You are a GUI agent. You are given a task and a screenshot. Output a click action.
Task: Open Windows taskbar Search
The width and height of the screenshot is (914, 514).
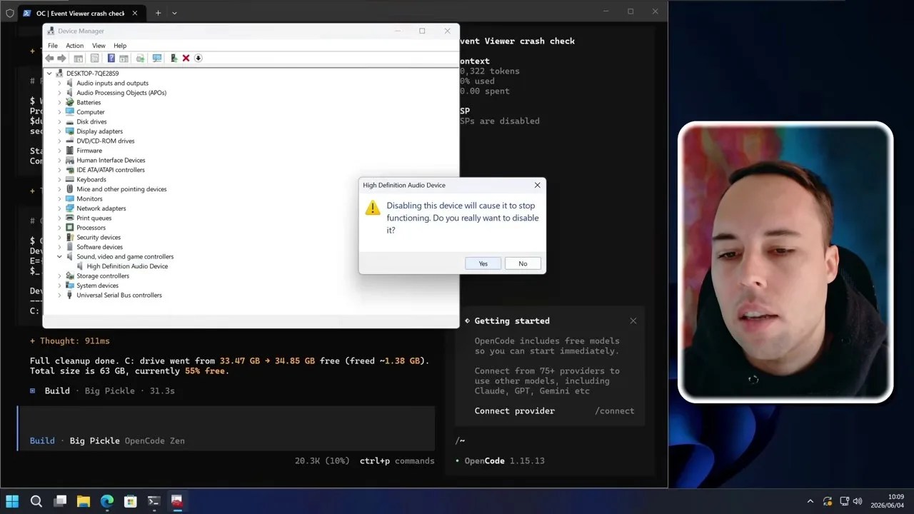click(x=36, y=501)
